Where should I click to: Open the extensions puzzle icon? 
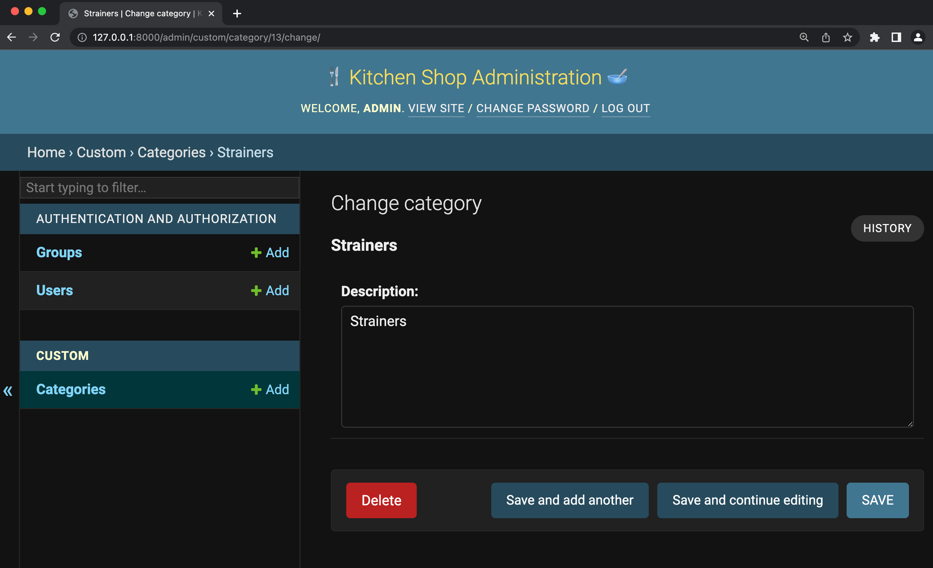point(875,37)
